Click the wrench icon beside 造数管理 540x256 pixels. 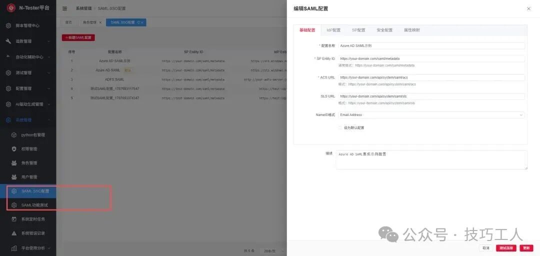click(8, 41)
